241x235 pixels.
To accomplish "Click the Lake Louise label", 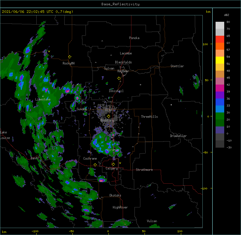I will [x=5, y=135].
